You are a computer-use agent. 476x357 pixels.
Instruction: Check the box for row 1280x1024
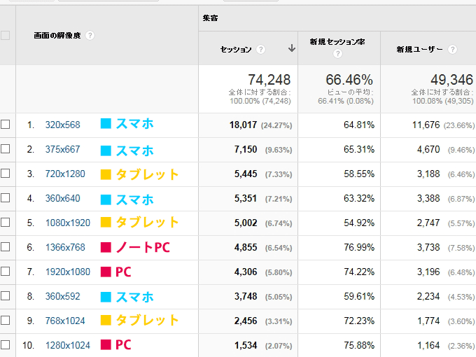[x=5, y=345]
